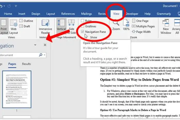The width and height of the screenshot is (180, 120).
Task: Show document in Outline view
Action: (26, 21)
